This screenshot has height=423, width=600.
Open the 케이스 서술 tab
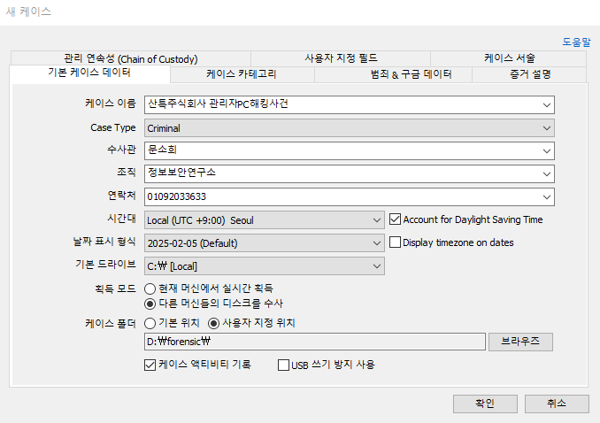(x=509, y=58)
